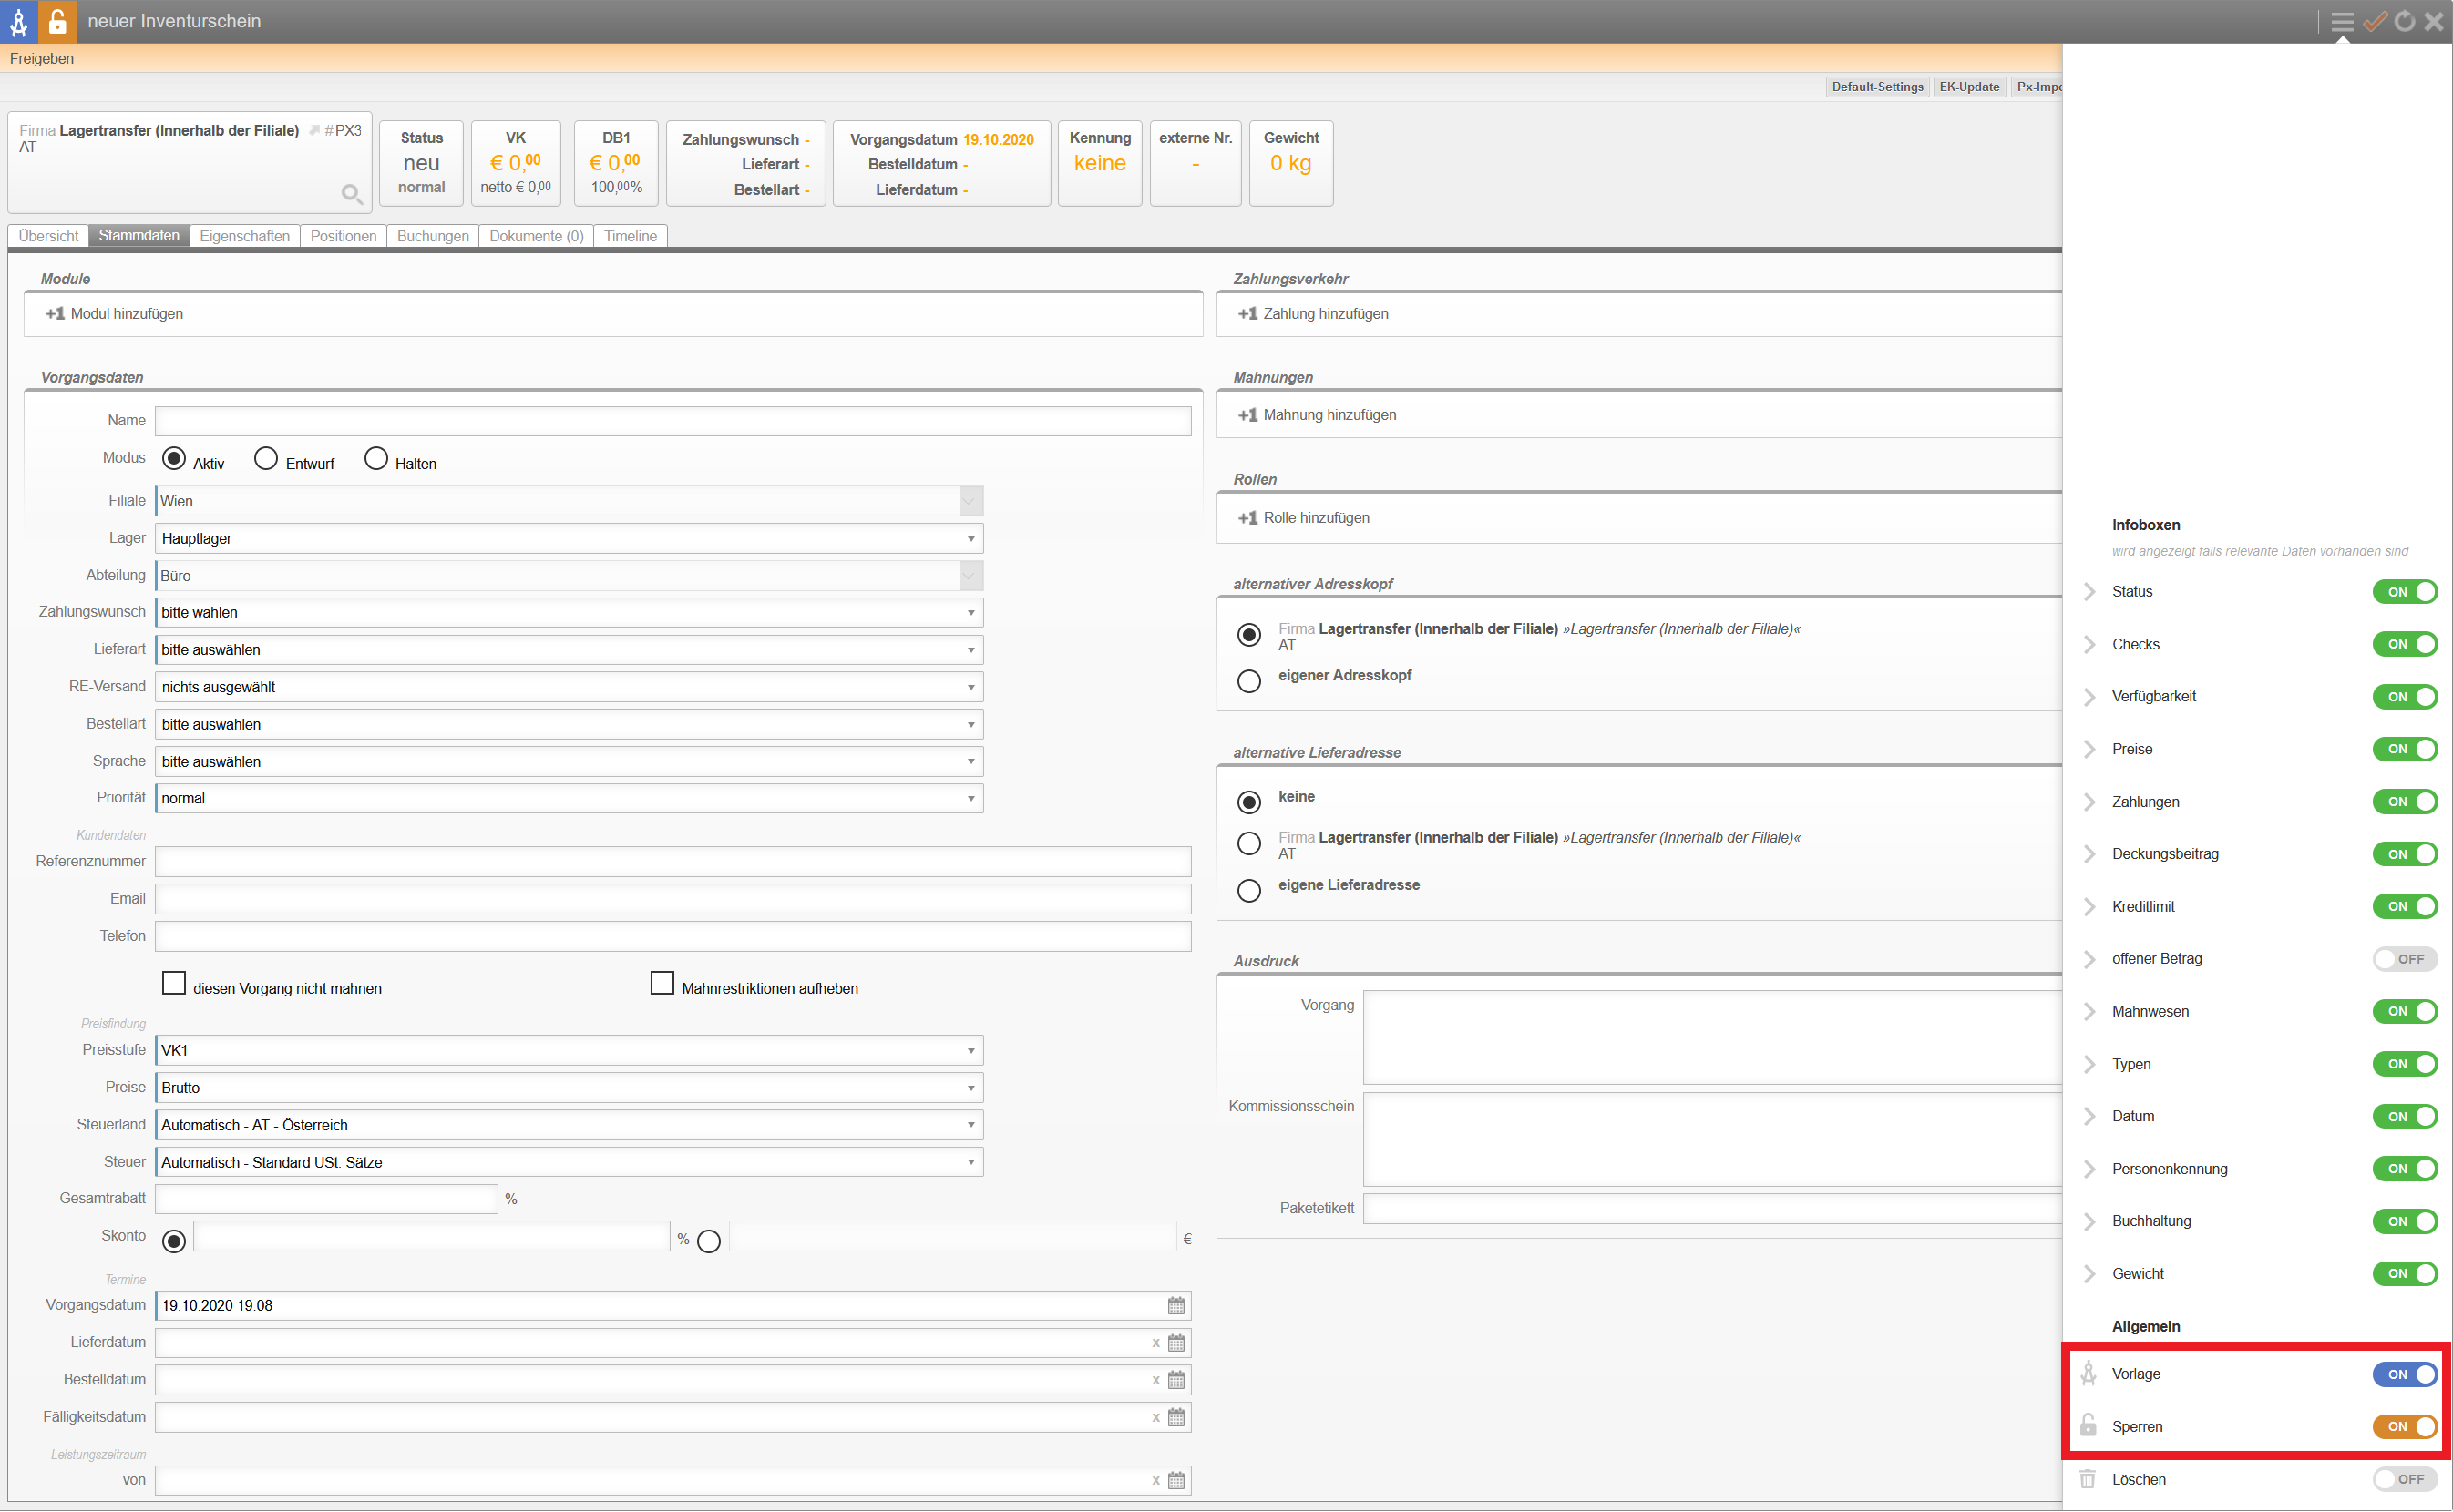Click the Default-Settings button
The image size is (2453, 1512).
[1878, 87]
